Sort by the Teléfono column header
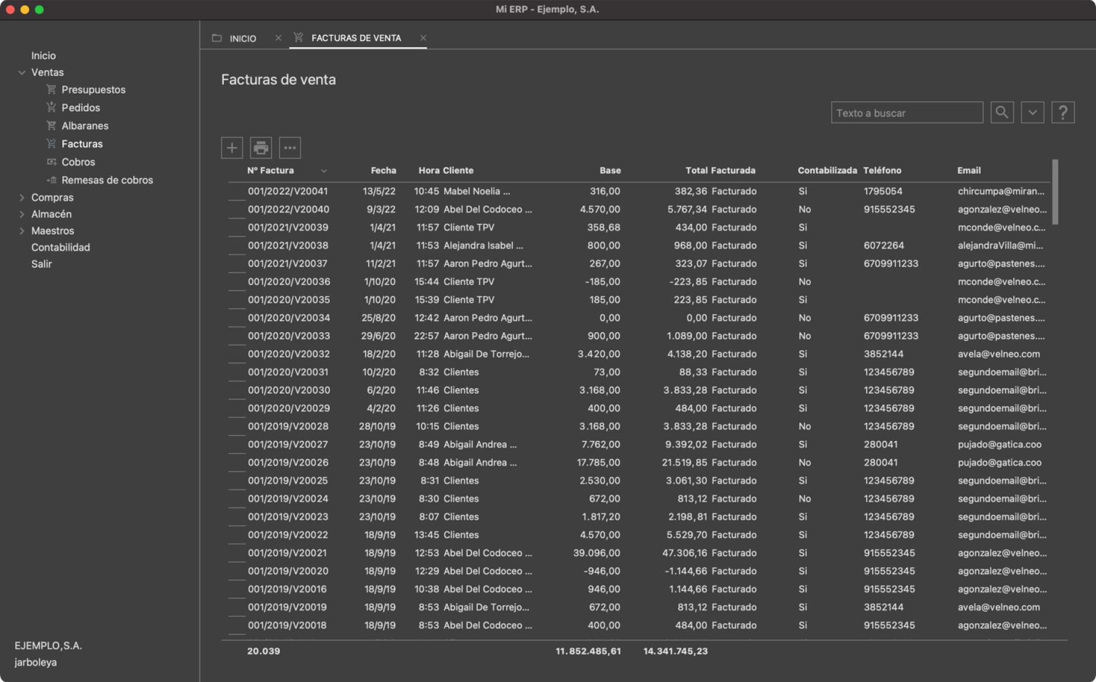Image resolution: width=1096 pixels, height=682 pixels. [x=882, y=170]
